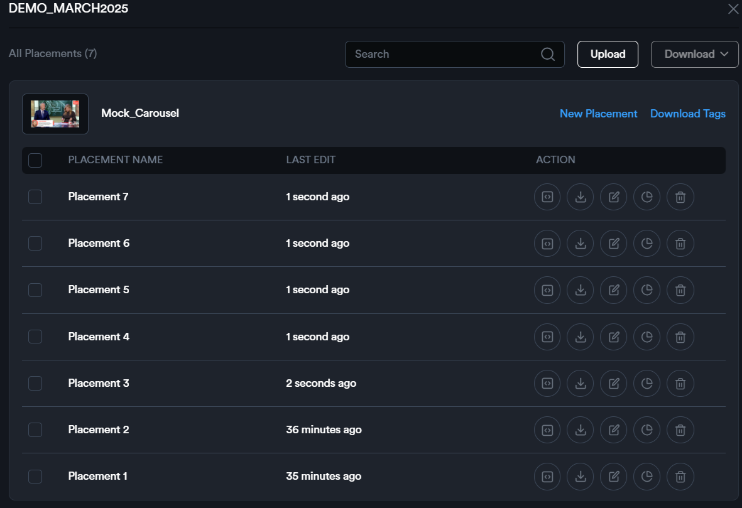Image resolution: width=742 pixels, height=508 pixels.
Task: Tick the checkbox next to Placement 1
Action: [x=35, y=477]
